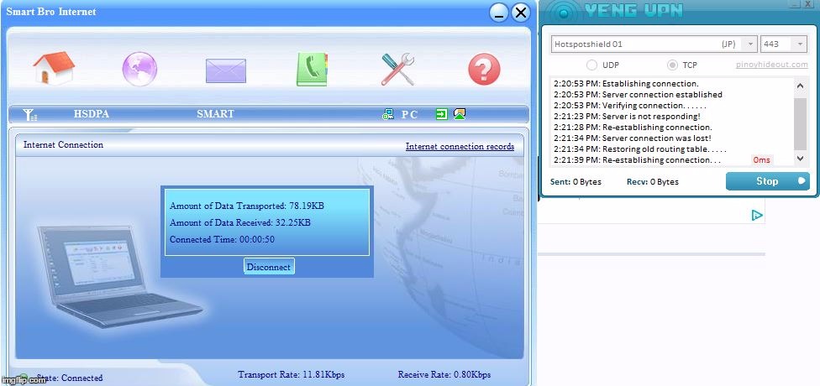
Task: Expand the server list dropdown arrow
Action: 750,44
